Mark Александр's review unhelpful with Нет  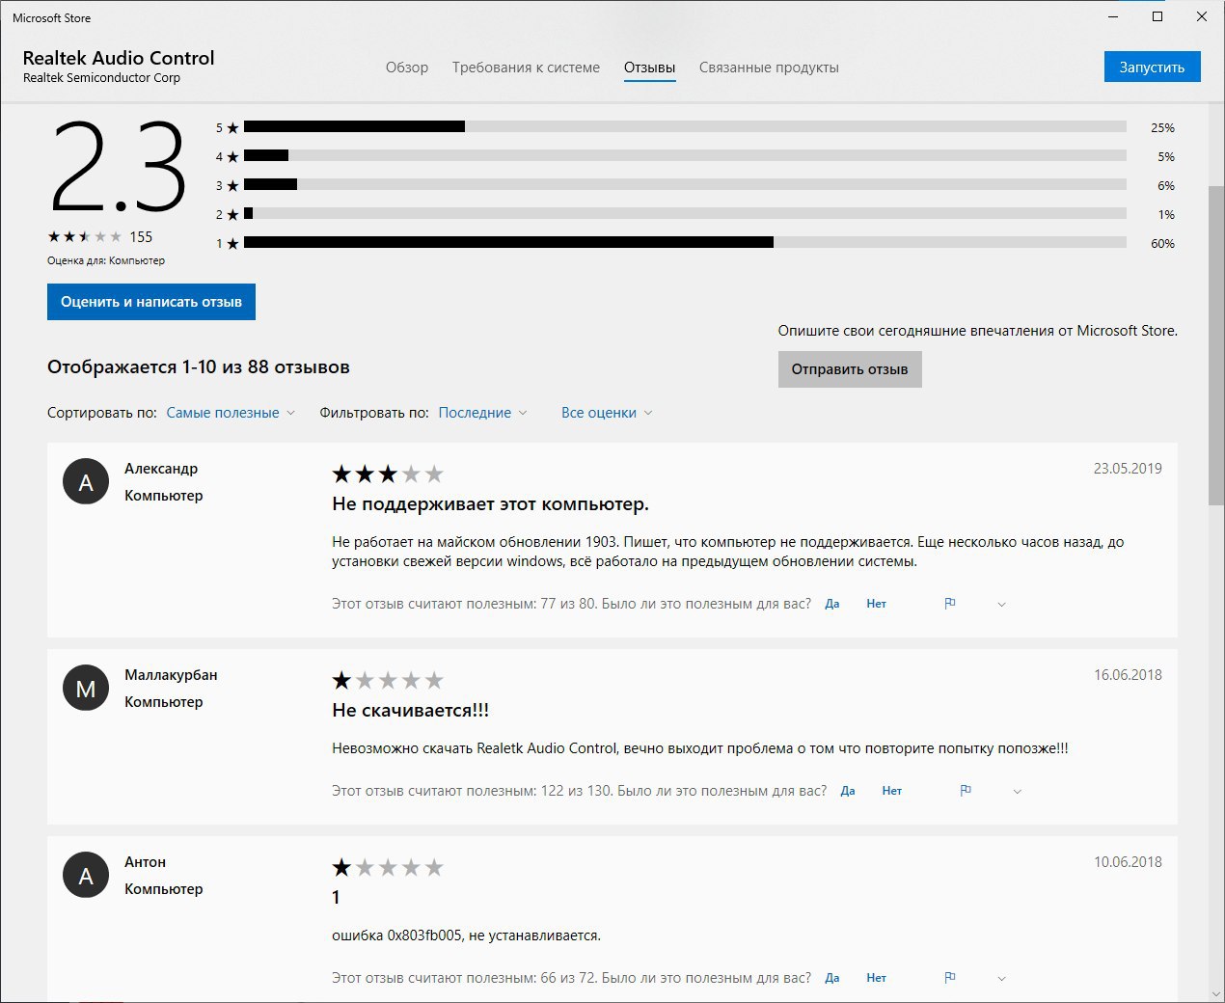[x=876, y=604]
